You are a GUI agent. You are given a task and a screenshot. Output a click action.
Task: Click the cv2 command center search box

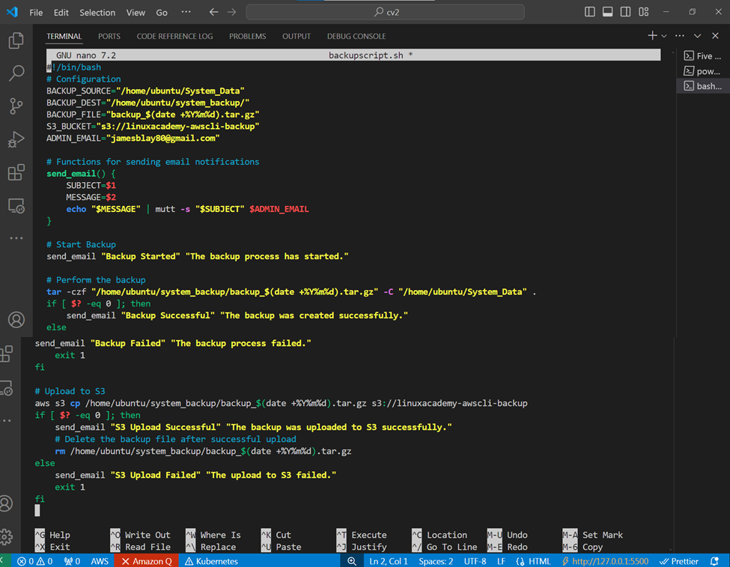pos(386,12)
